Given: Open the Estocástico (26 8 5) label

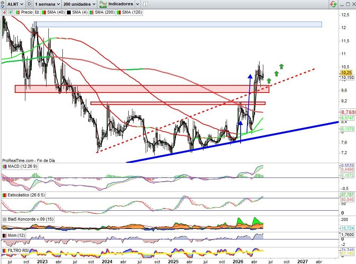Looking at the screenshot, I should pos(26,195).
